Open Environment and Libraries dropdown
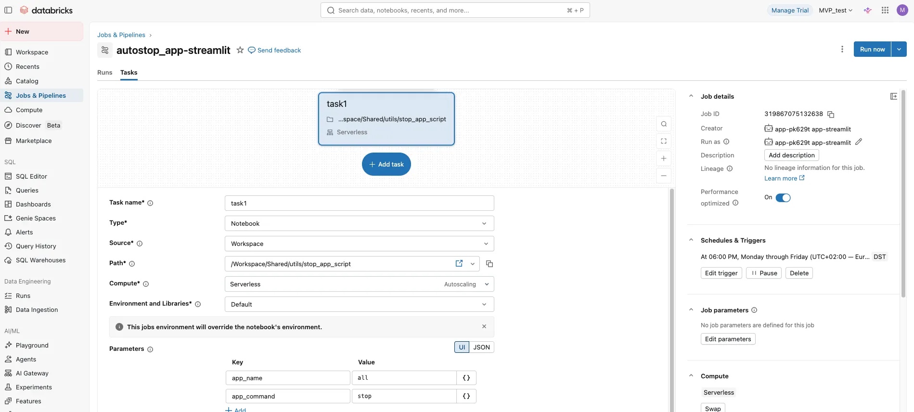 coord(359,304)
